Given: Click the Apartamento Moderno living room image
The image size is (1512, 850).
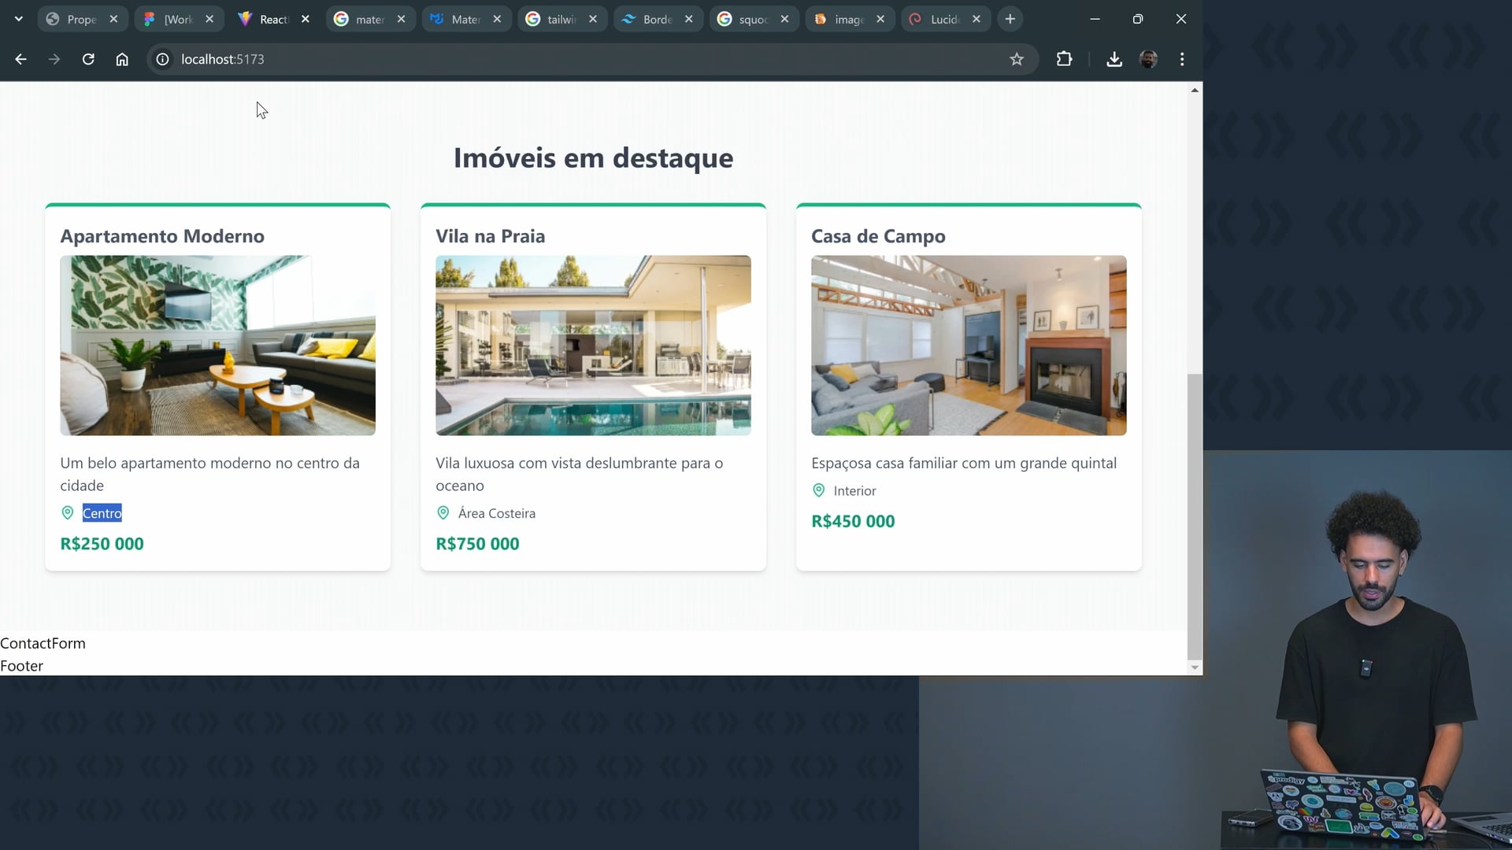Looking at the screenshot, I should tap(217, 345).
